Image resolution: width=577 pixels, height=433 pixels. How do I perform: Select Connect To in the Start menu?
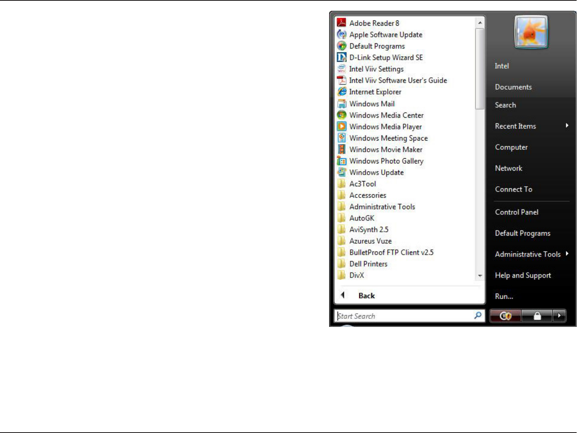pyautogui.click(x=514, y=189)
